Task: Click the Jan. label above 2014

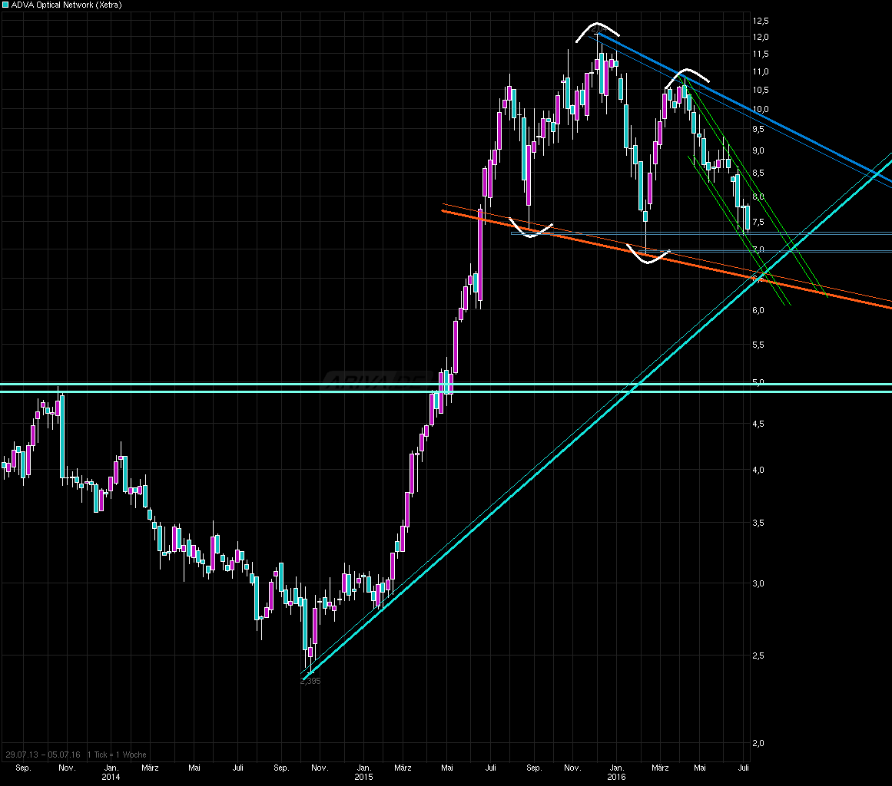Action: [x=111, y=768]
